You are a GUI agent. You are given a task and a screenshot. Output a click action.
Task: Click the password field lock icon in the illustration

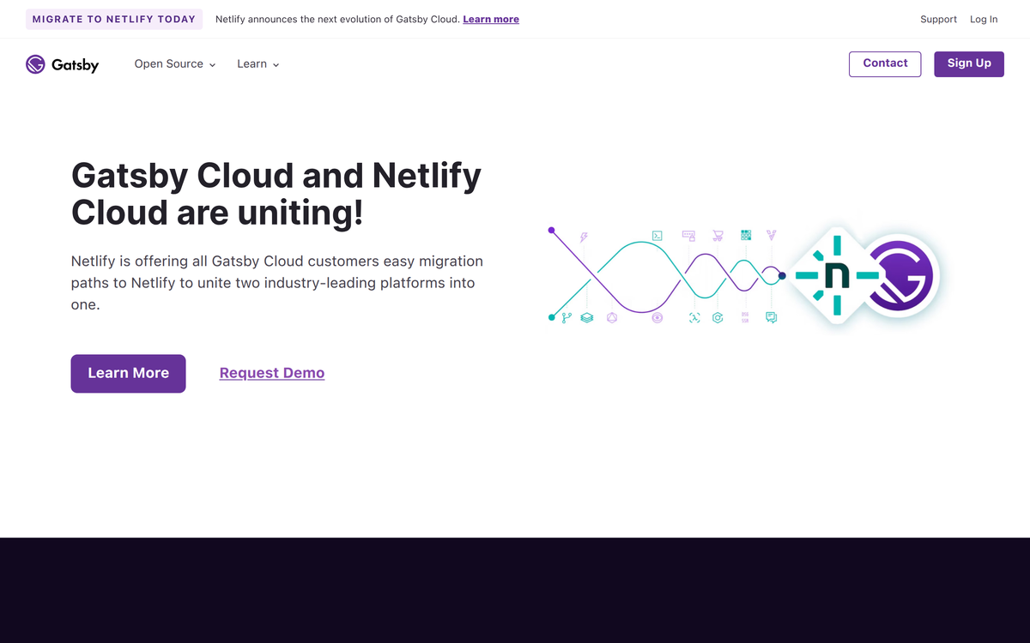(x=688, y=236)
